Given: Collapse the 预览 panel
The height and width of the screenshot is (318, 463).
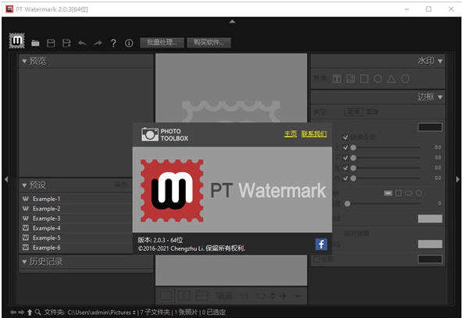Looking at the screenshot, I should [24, 61].
